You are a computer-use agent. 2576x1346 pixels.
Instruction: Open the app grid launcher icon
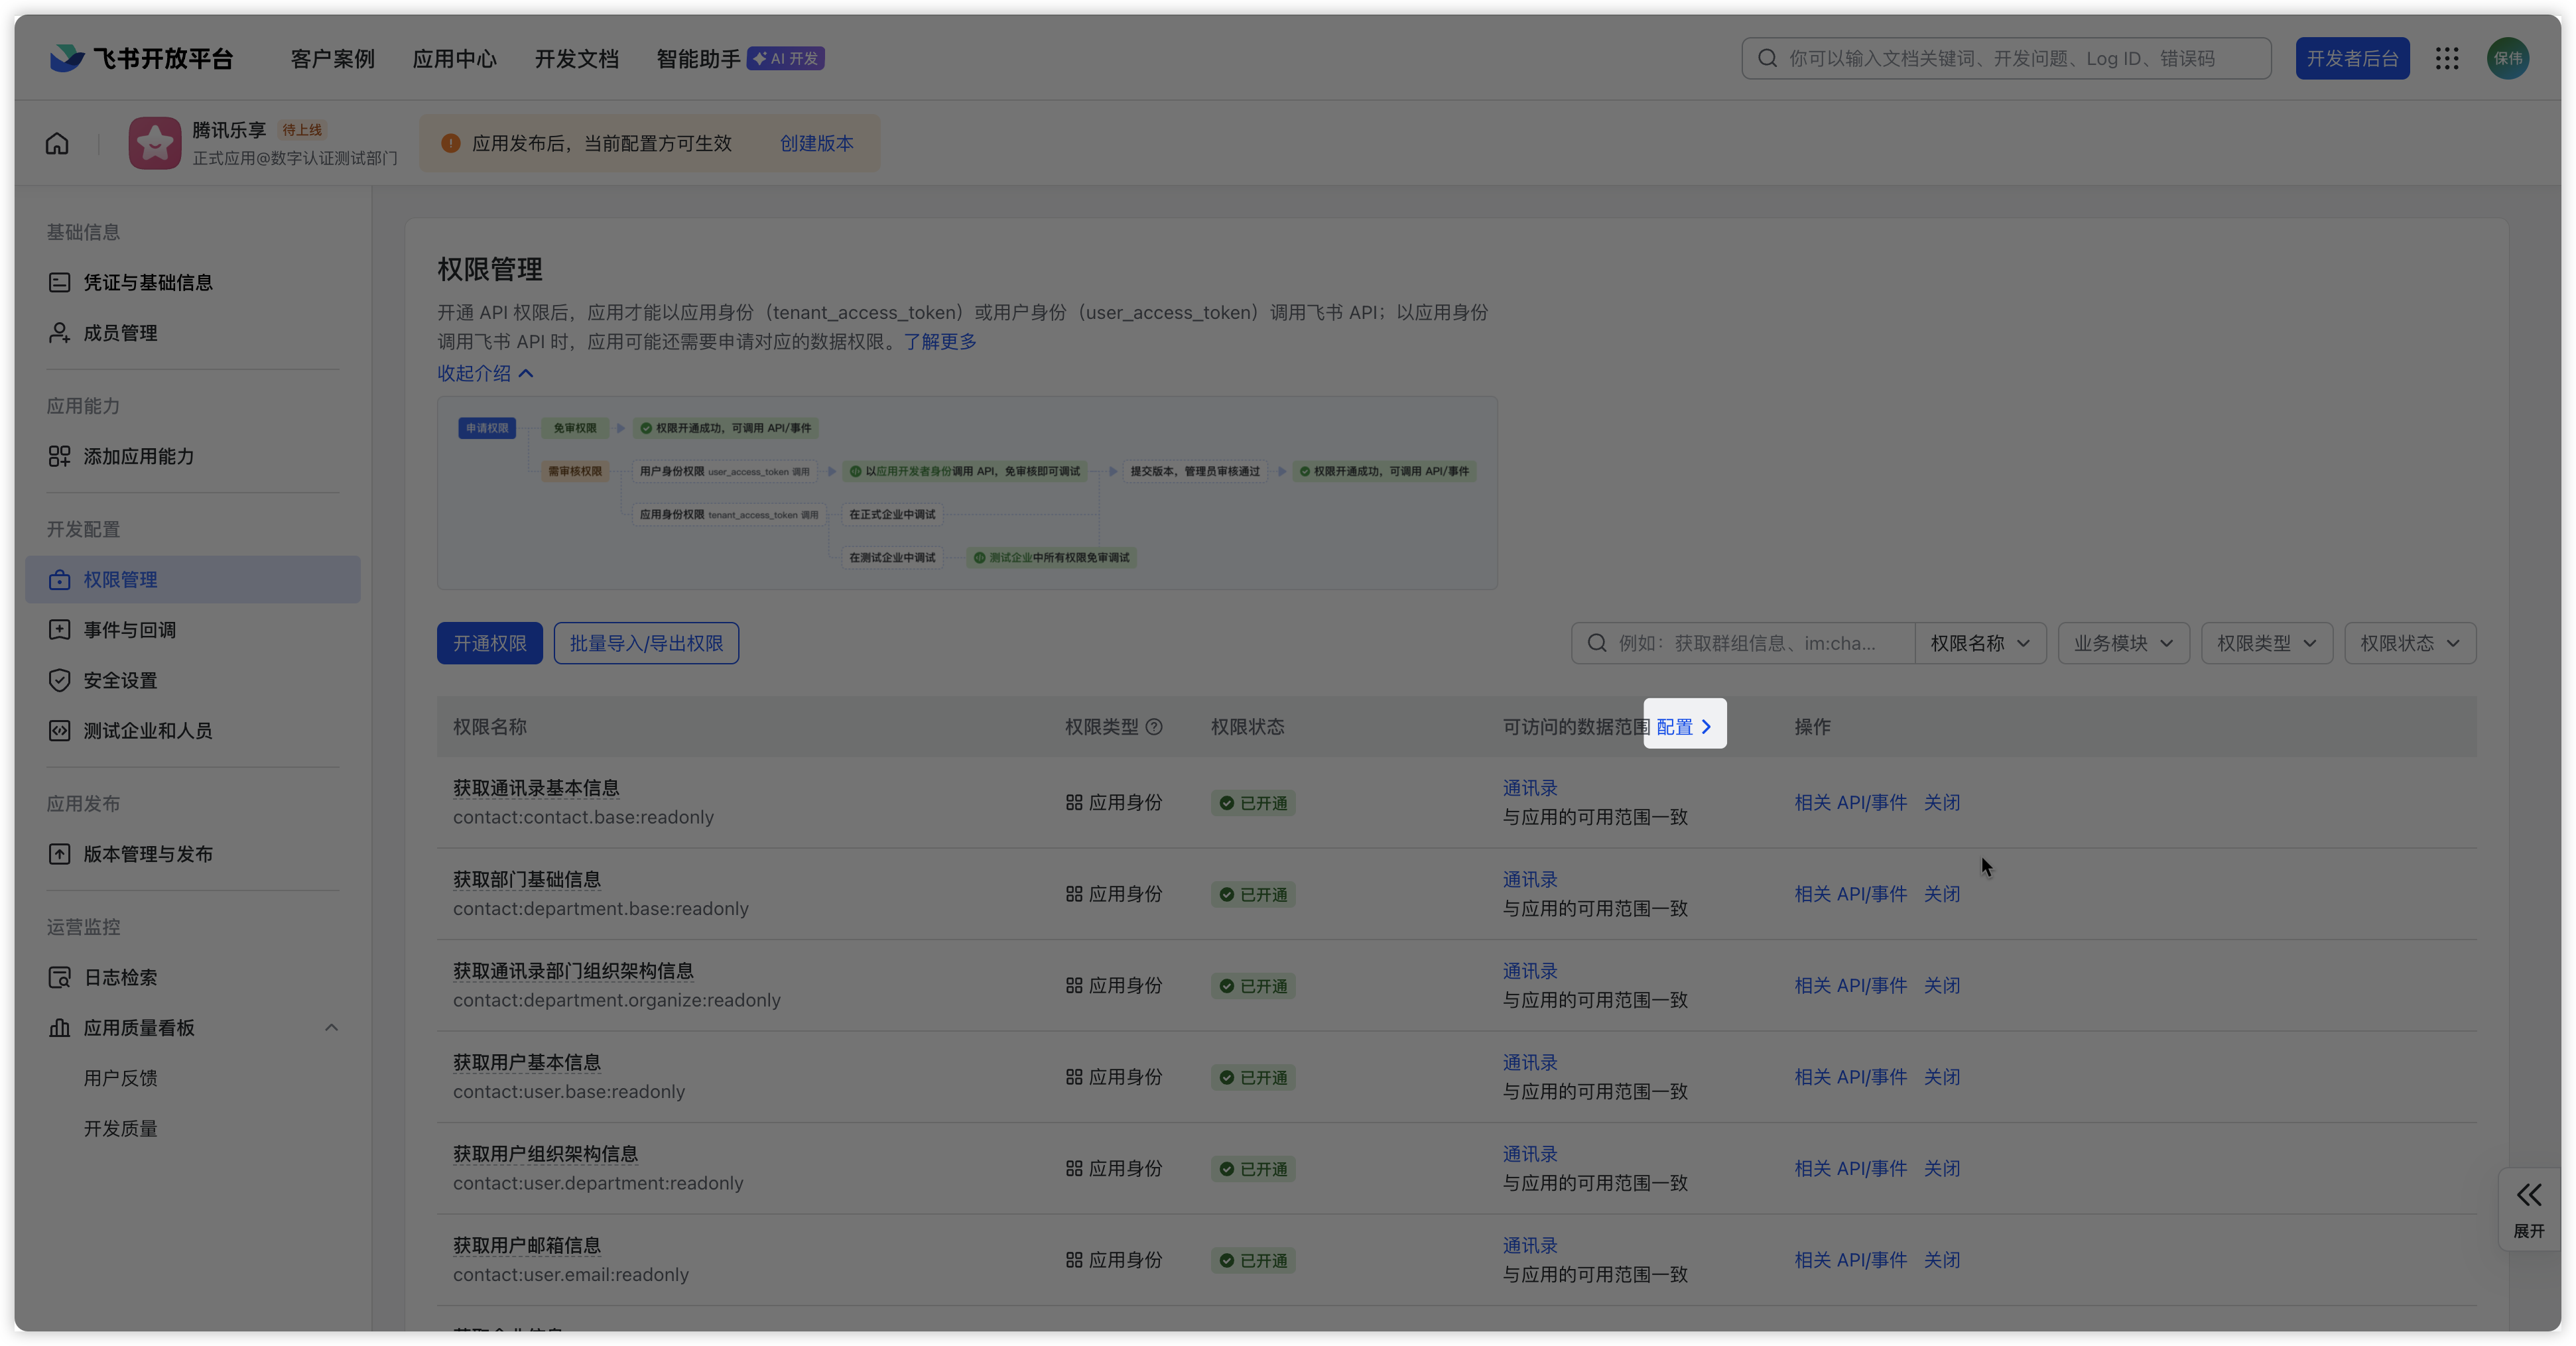(x=2447, y=58)
